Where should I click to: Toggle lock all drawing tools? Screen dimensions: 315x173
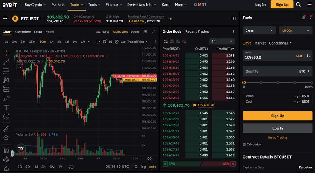point(6,168)
